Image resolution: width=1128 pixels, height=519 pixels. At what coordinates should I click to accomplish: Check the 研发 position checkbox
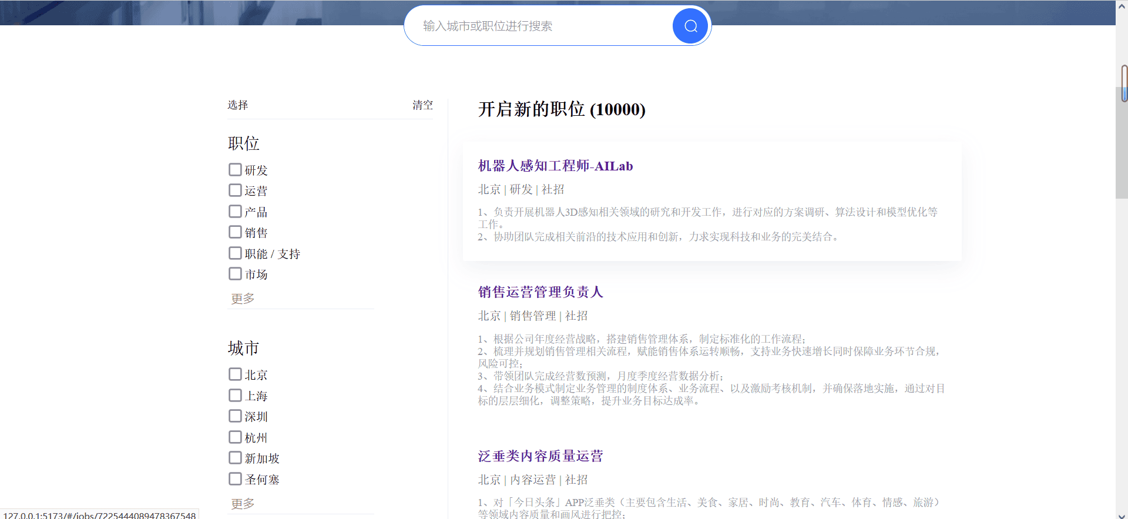point(235,170)
